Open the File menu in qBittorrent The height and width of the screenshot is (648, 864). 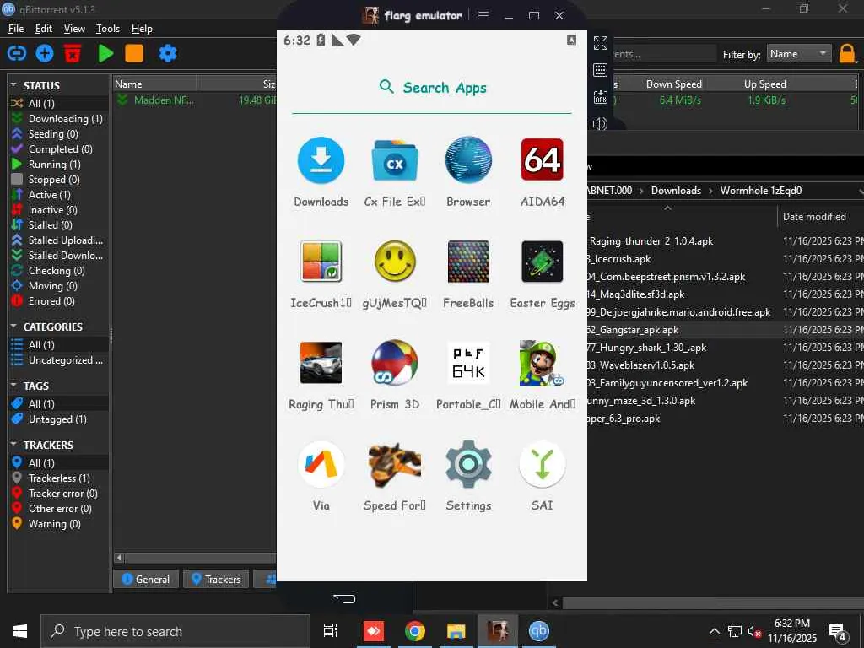(16, 29)
